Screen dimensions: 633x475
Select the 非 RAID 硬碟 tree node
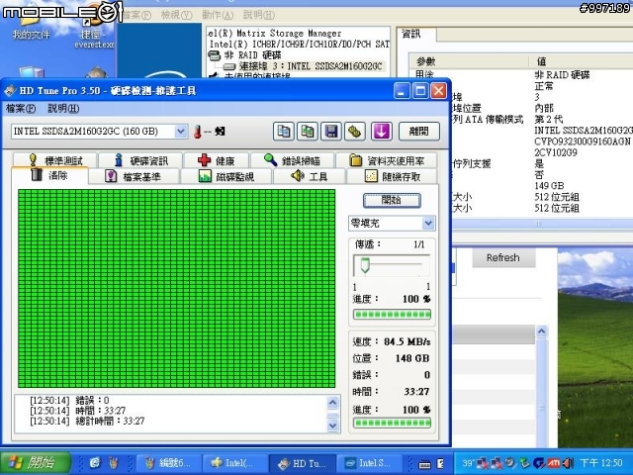click(253, 55)
